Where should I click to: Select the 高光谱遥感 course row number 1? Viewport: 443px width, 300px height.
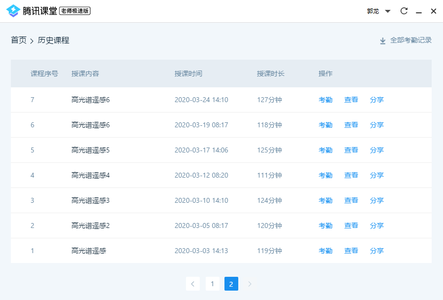click(x=89, y=251)
